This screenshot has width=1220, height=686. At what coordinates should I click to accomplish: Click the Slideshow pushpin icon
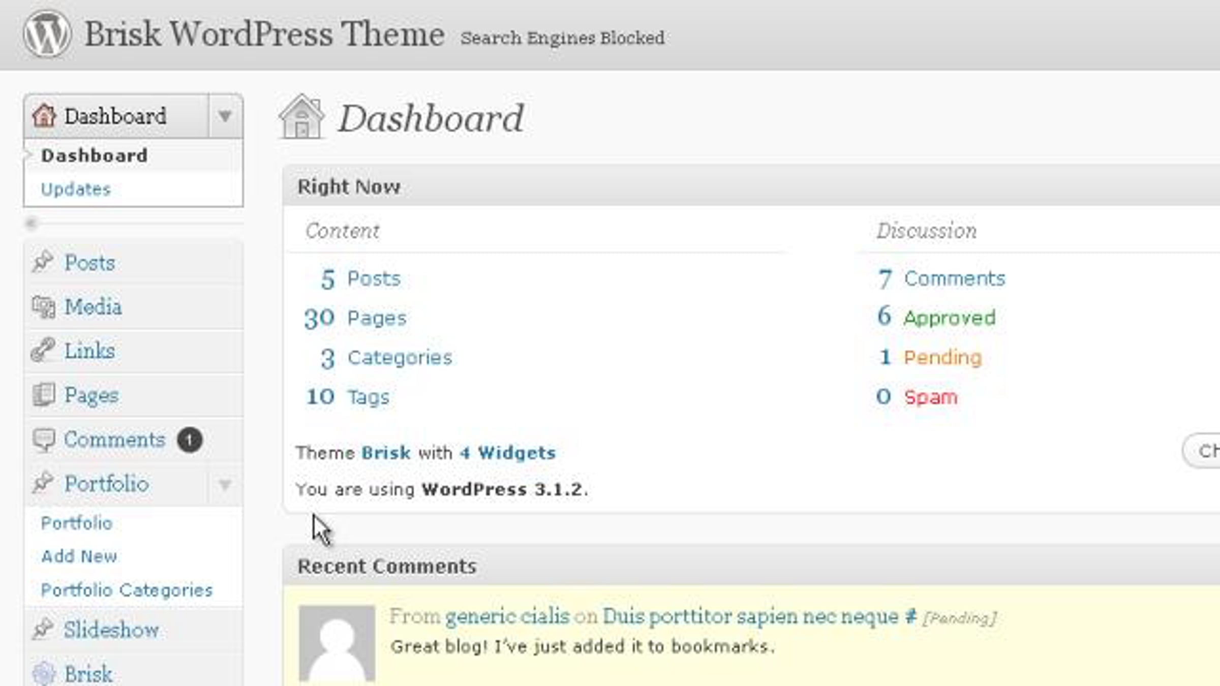(43, 629)
